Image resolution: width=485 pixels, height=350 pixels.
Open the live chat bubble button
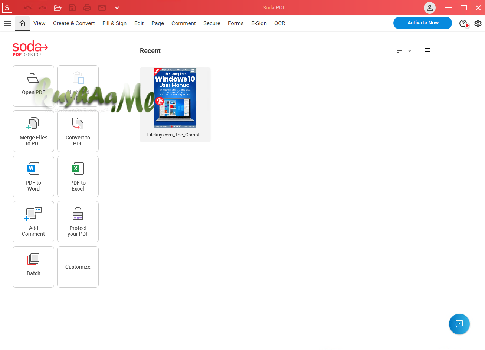459,324
